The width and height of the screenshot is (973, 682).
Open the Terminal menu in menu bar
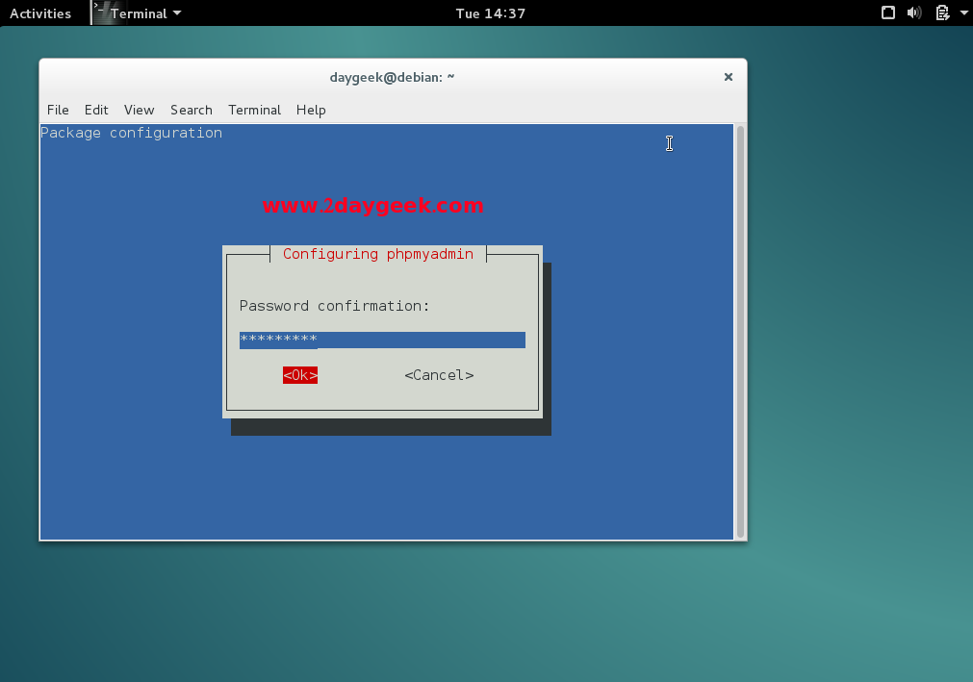coord(254,110)
